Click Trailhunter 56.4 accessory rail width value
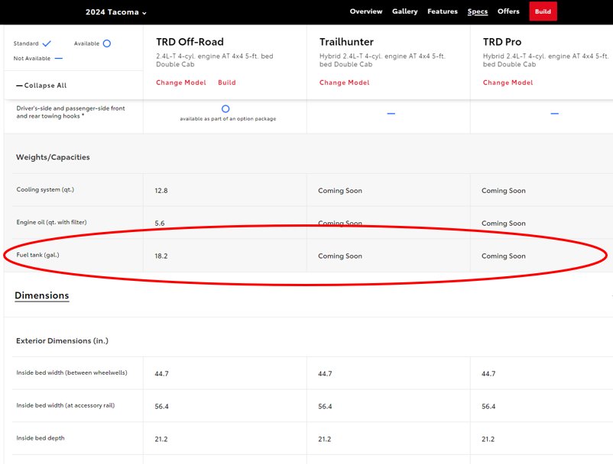613x464 pixels. point(325,406)
